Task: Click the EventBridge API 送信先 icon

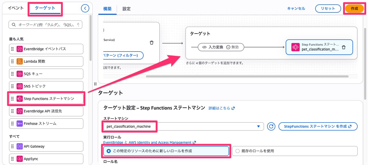Action: click(x=20, y=111)
